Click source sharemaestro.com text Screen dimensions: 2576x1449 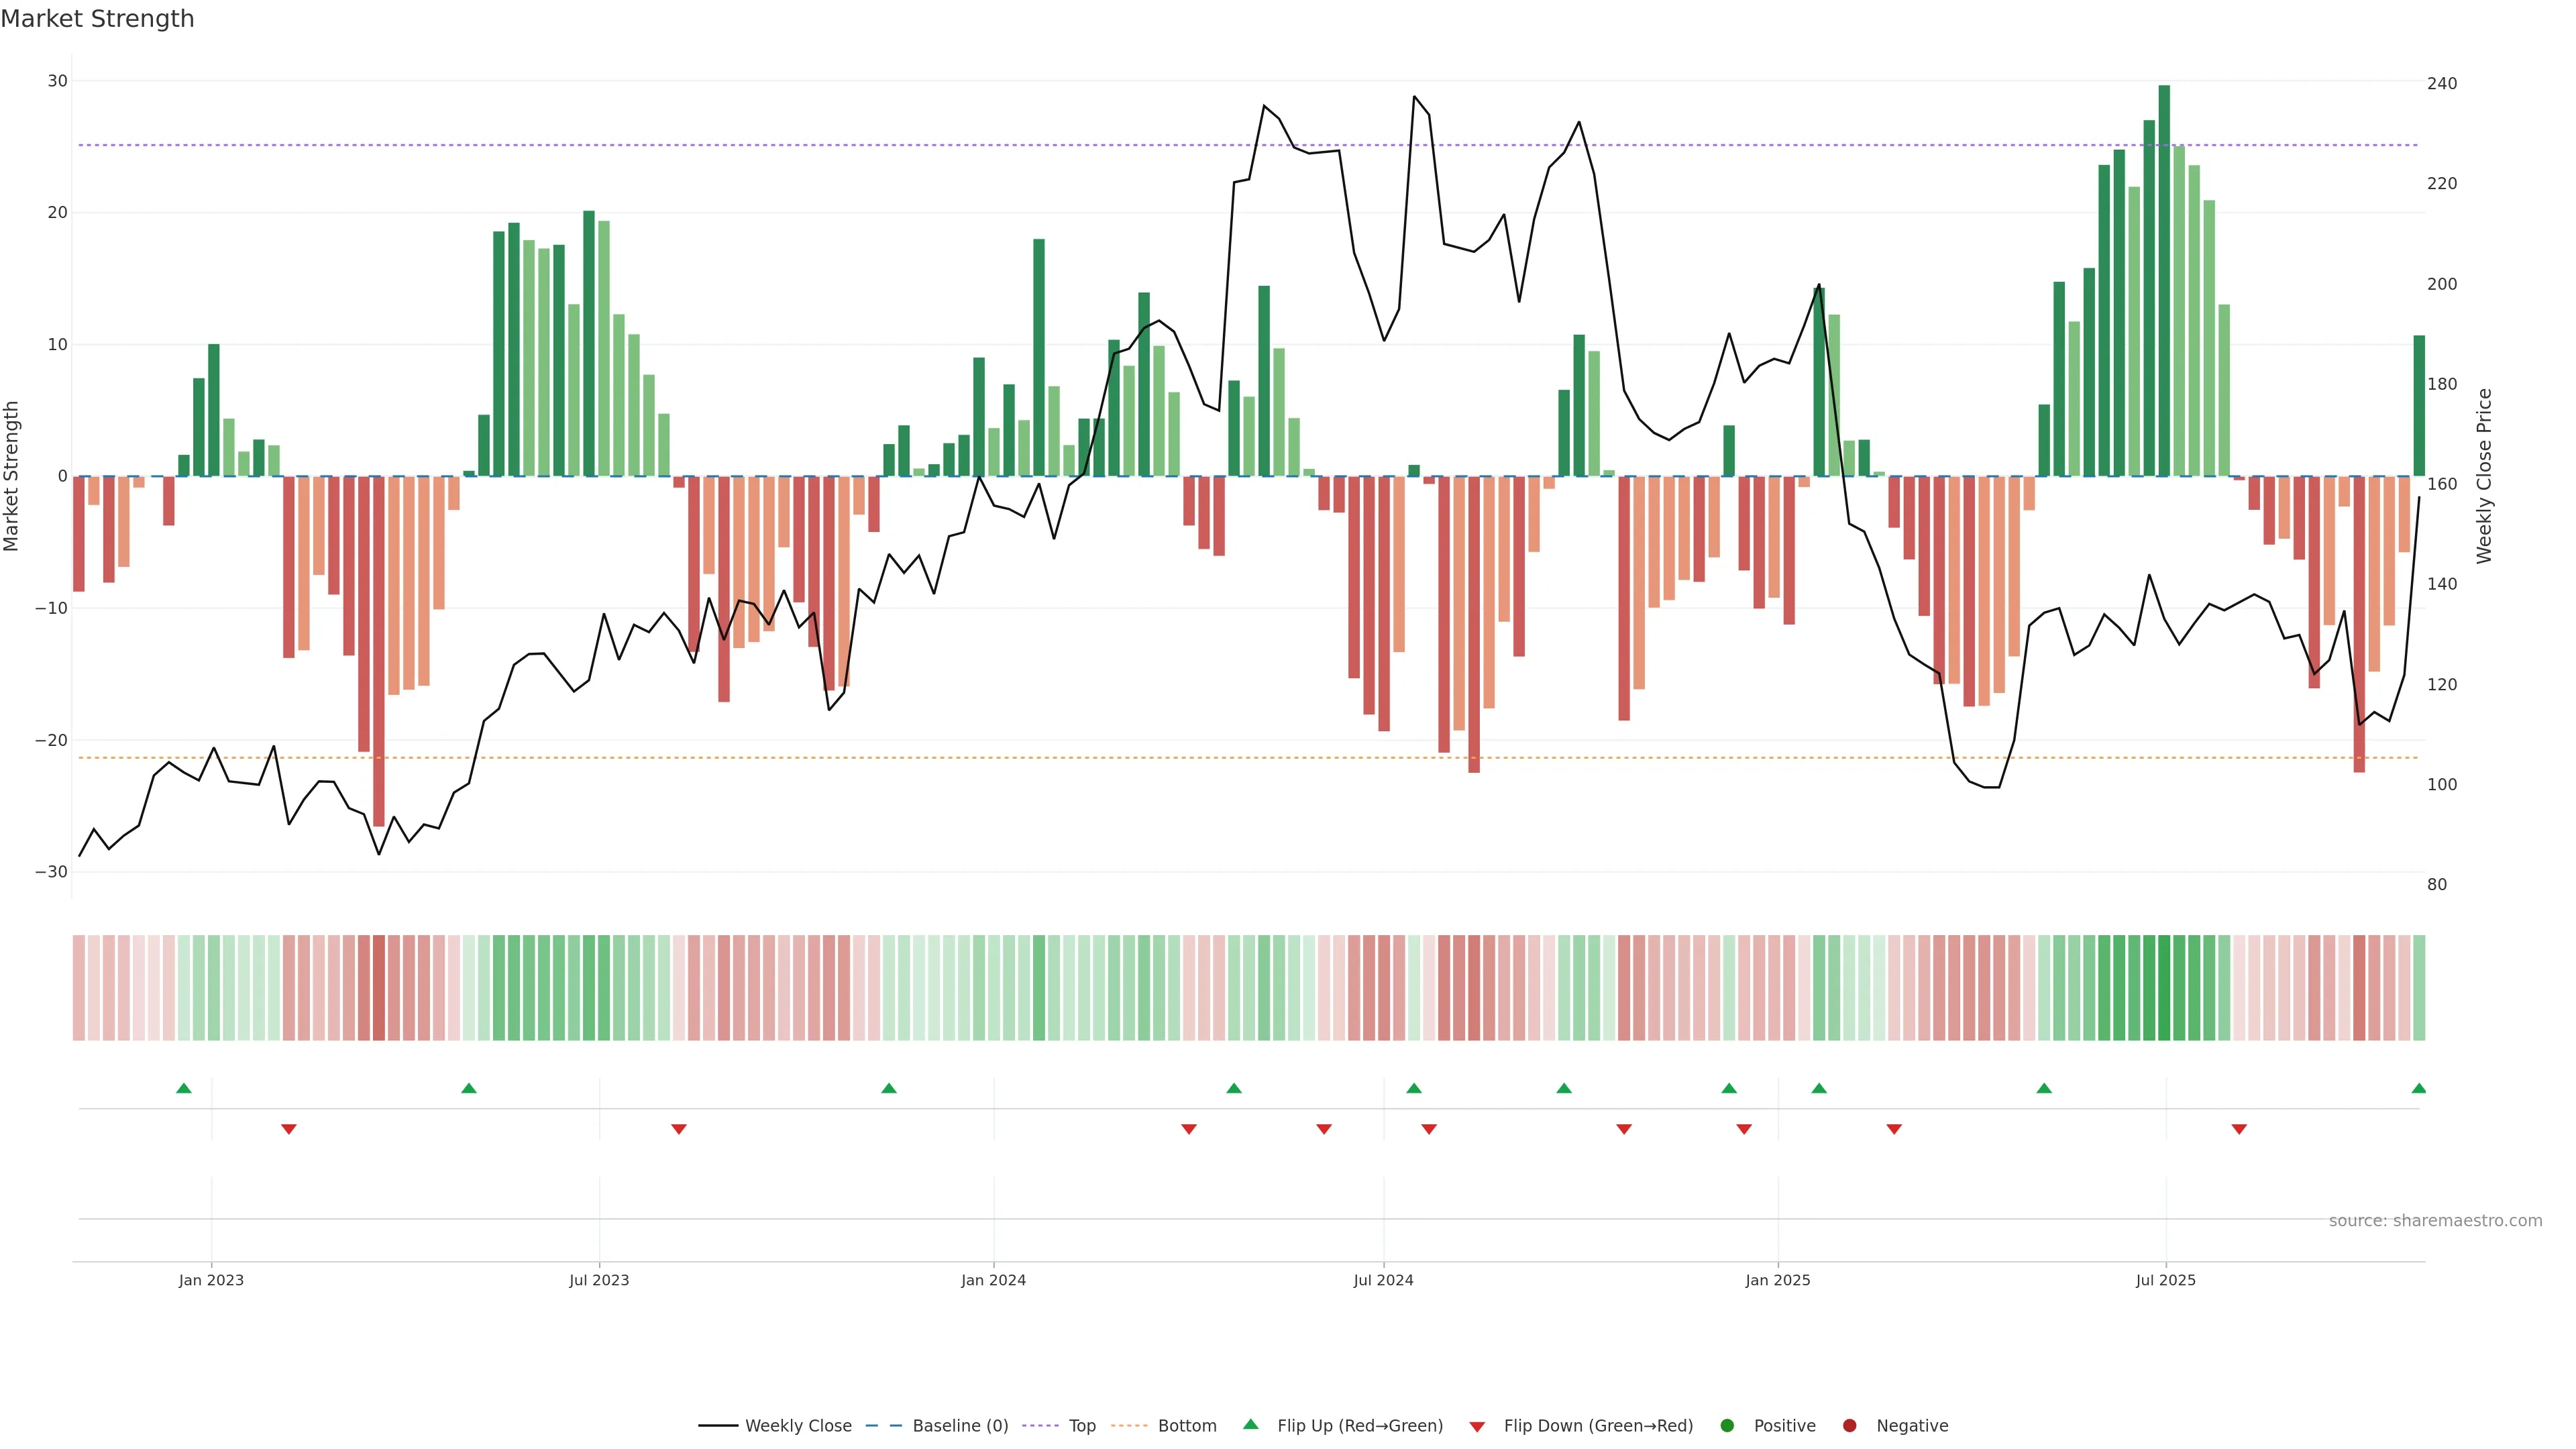click(2435, 1221)
